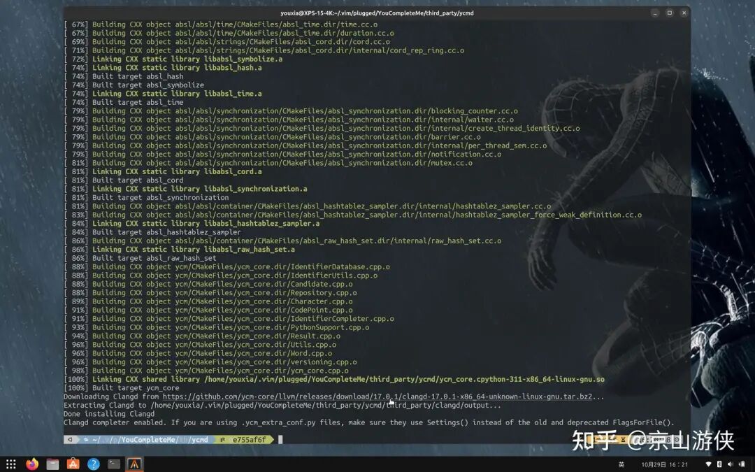755x472 pixels.
Task: Close the ycmd terminal window
Action: tap(684, 13)
